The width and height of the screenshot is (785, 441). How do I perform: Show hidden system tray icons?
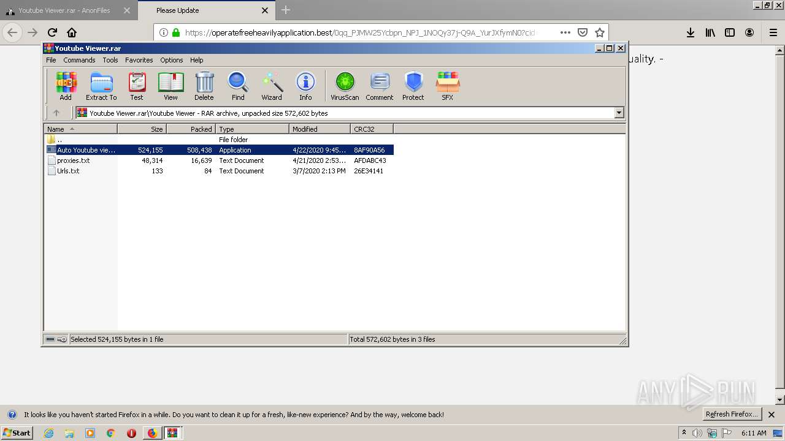click(x=684, y=433)
